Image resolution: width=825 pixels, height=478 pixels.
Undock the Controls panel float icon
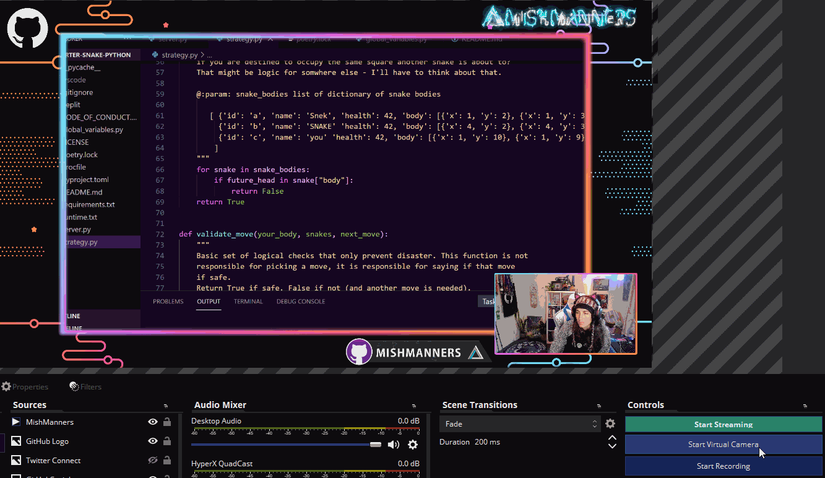805,406
